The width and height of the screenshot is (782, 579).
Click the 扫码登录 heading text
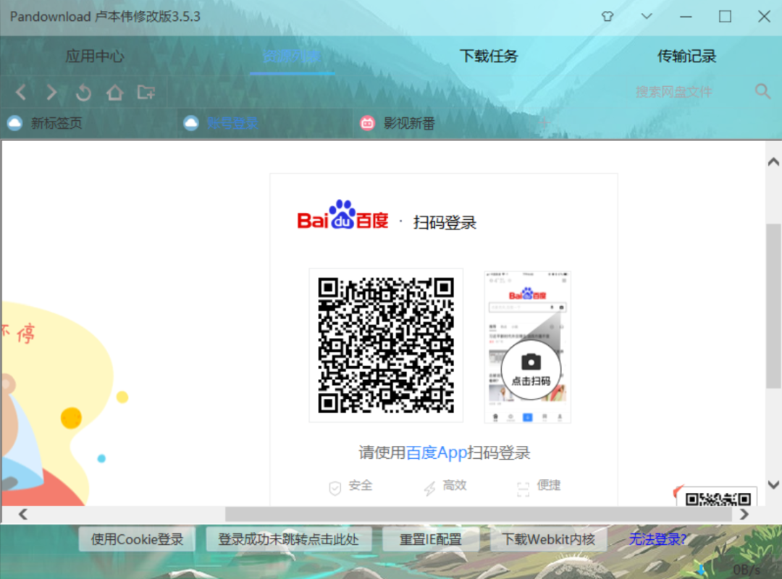point(445,222)
